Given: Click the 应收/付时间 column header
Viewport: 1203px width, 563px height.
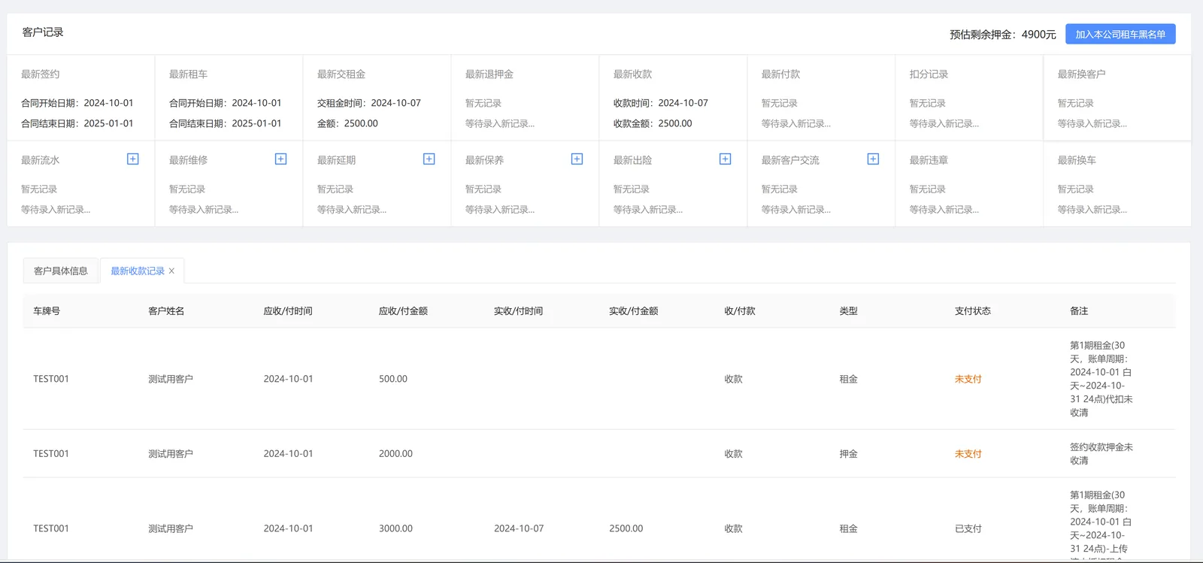Looking at the screenshot, I should pos(288,311).
